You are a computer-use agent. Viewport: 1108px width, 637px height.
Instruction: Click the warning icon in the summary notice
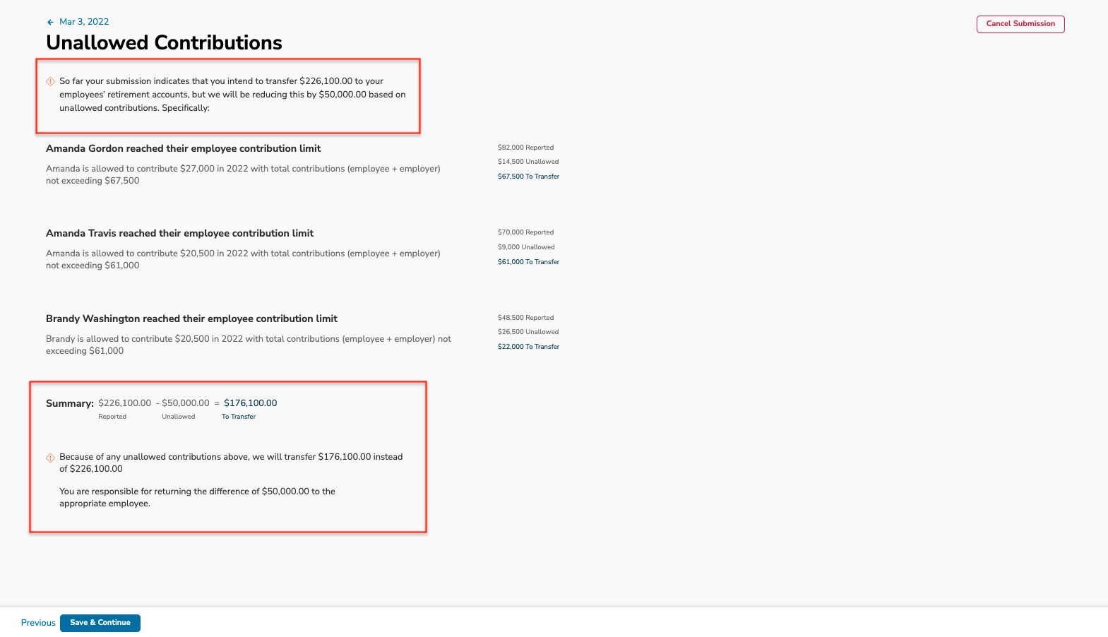coord(51,458)
